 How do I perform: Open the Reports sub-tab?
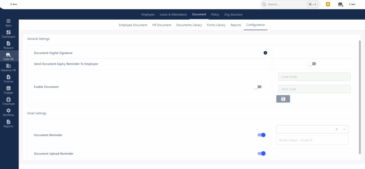(x=236, y=25)
